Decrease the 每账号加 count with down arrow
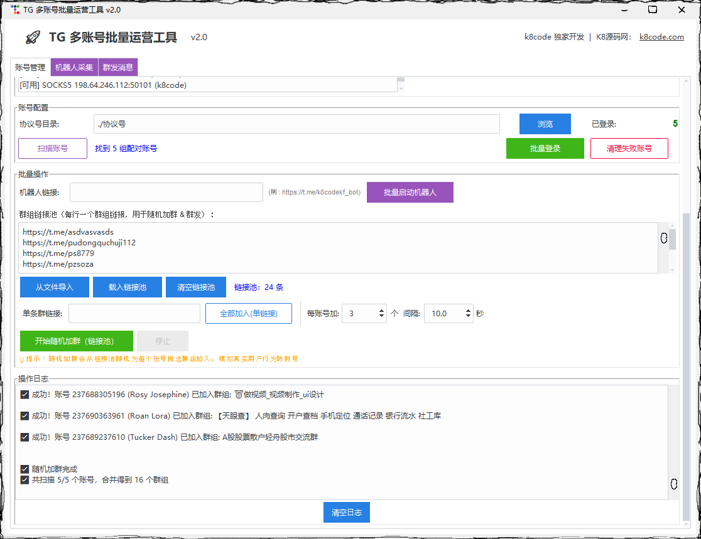Viewport: 701px width, 539px height. 381,316
